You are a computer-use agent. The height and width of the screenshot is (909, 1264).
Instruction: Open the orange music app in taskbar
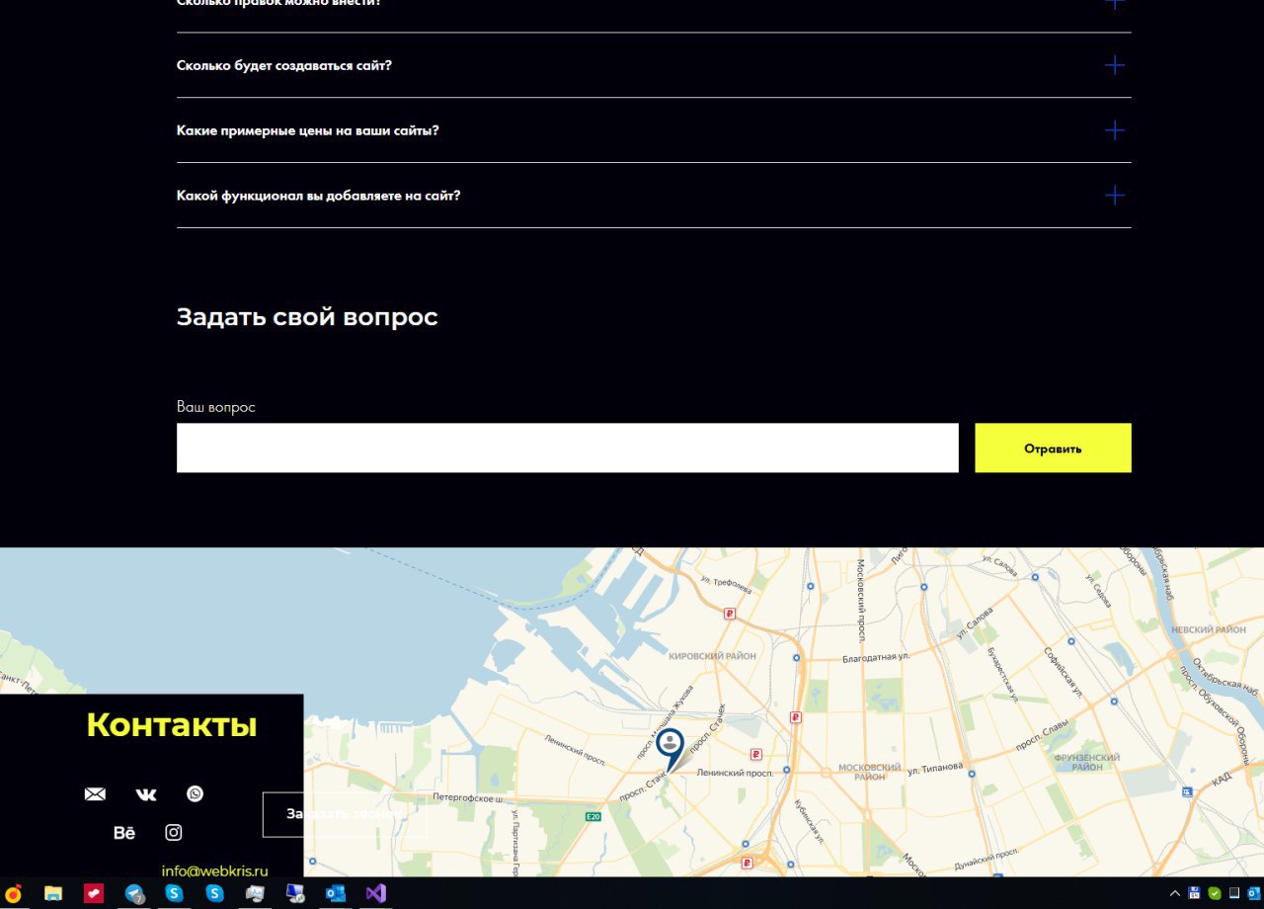[x=14, y=893]
